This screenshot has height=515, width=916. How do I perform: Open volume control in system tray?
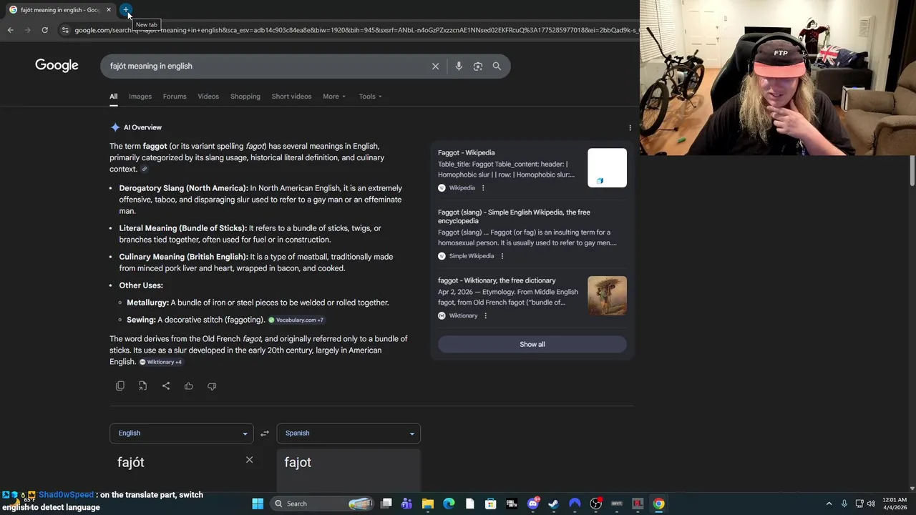pyautogui.click(x=871, y=504)
